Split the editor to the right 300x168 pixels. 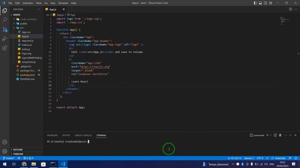(x=291, y=9)
